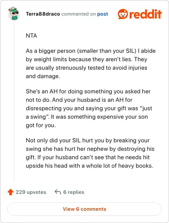The height and width of the screenshot is (223, 169).
Task: Upvote using the orange up arrow icon
Action: click(x=11, y=192)
